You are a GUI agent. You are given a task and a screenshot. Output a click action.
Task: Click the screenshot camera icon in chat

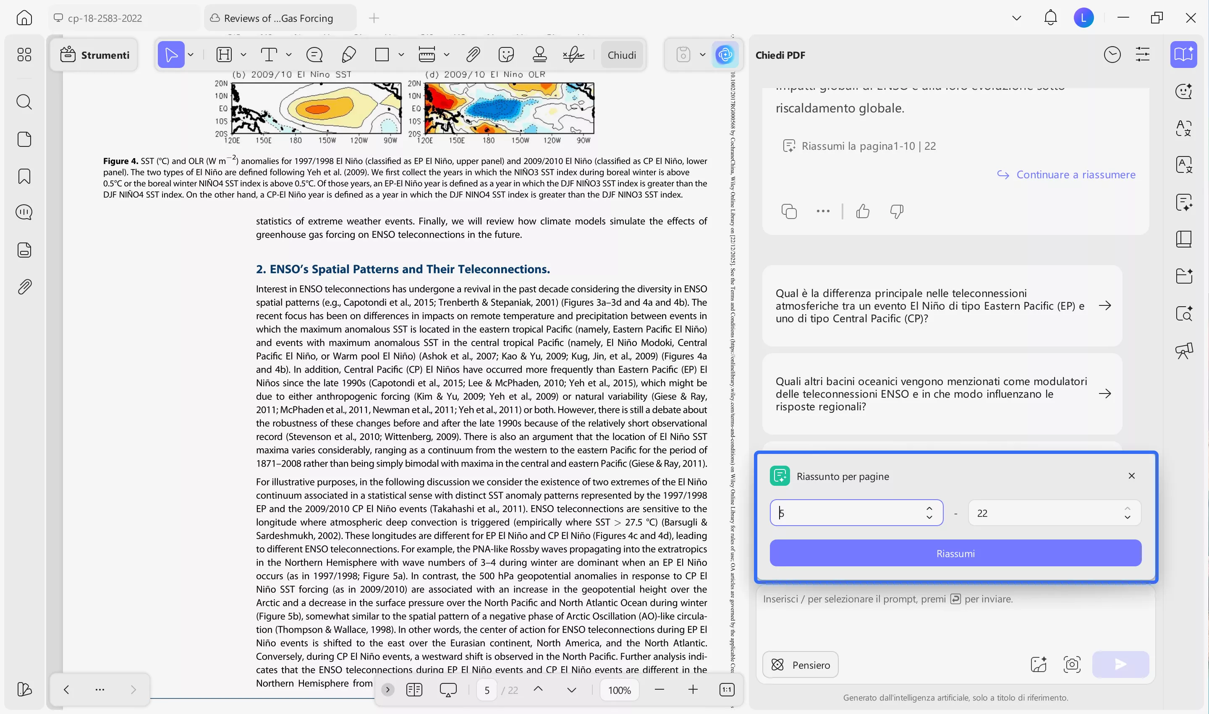1072,664
